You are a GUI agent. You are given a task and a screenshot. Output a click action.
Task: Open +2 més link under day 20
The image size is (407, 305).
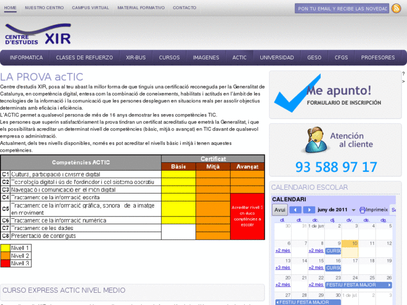pyautogui.click(x=283, y=285)
